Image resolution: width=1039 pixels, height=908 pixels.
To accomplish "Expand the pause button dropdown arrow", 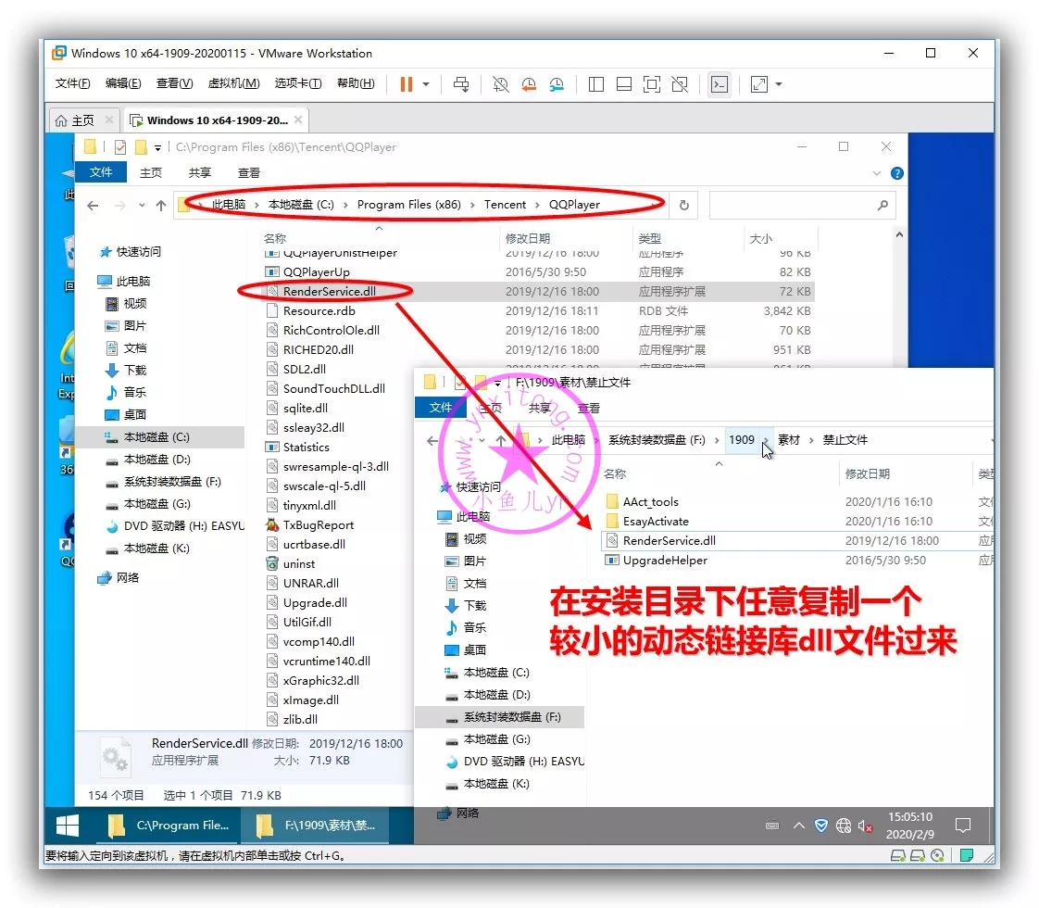I will [426, 84].
